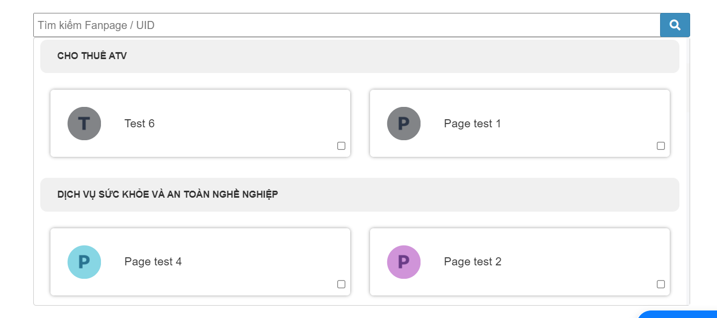This screenshot has width=717, height=318.
Task: Click the gray P avatar for Page test 1
Action: tap(404, 124)
